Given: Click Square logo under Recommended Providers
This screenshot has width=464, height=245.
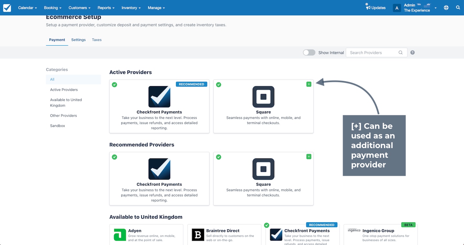Looking at the screenshot, I should [263, 169].
